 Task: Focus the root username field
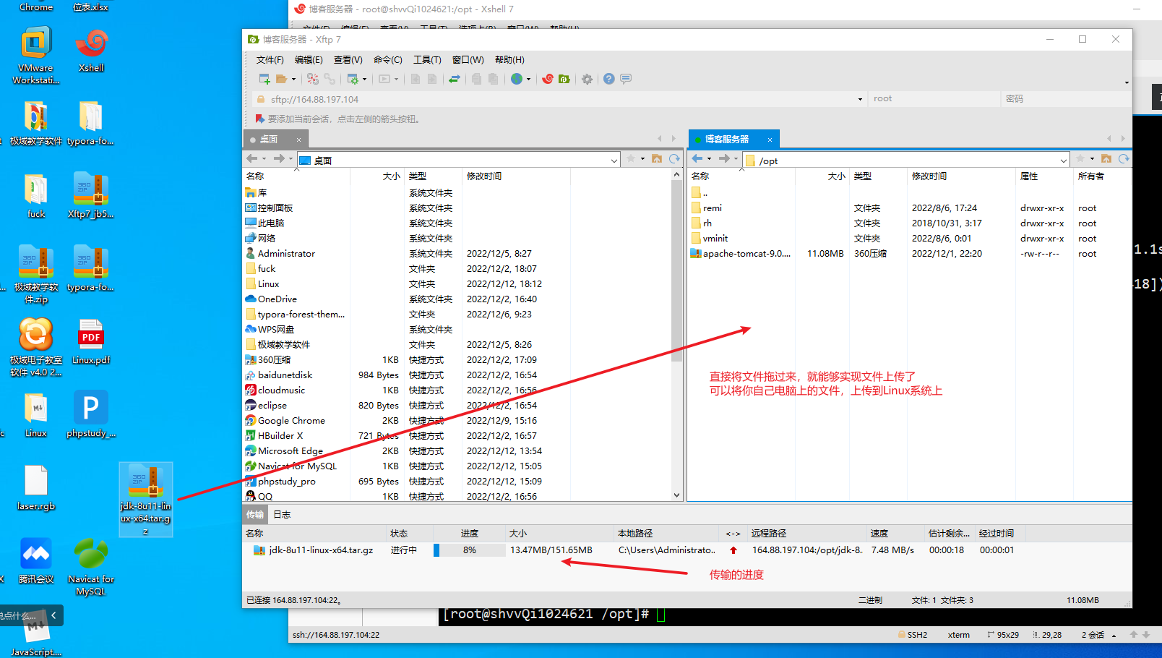point(934,99)
